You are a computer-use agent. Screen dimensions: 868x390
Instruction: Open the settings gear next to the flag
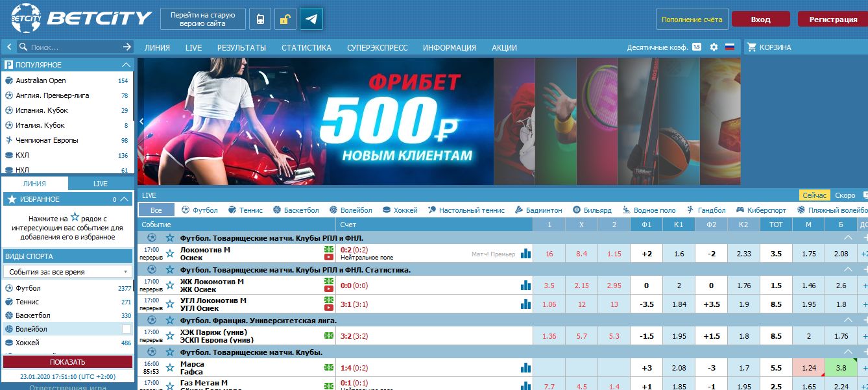[x=712, y=47]
